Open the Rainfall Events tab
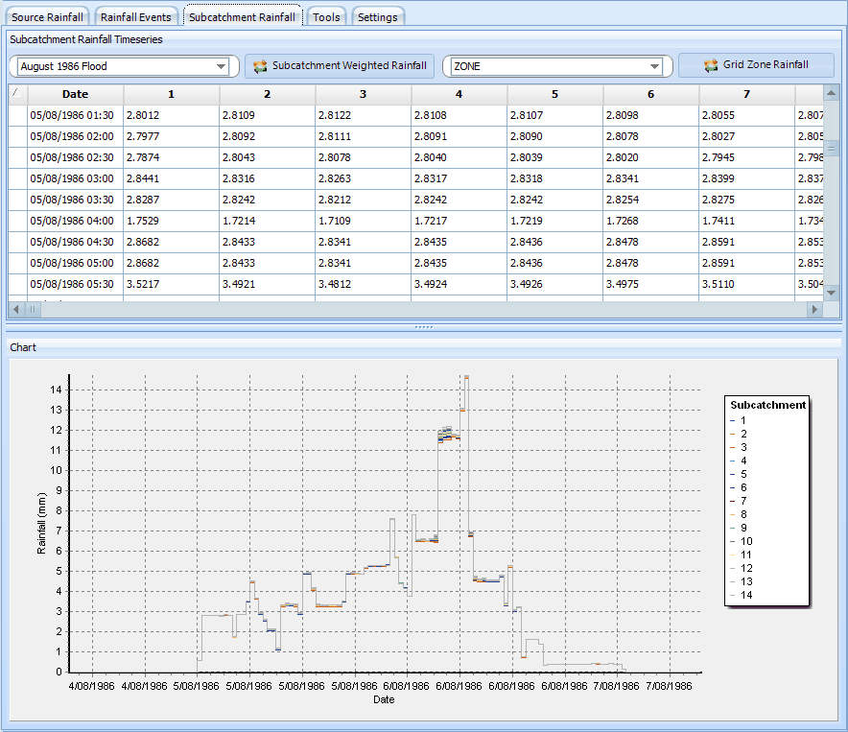Image resolution: width=848 pixels, height=732 pixels. tap(135, 17)
